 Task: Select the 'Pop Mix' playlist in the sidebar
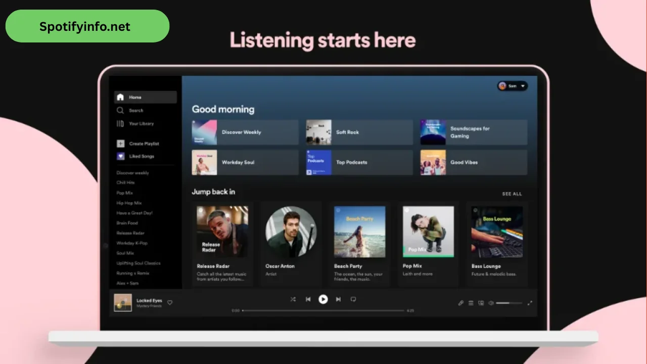(124, 193)
